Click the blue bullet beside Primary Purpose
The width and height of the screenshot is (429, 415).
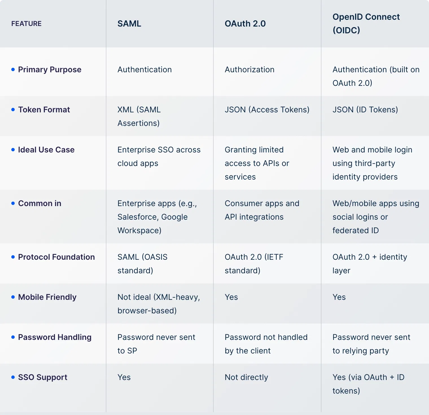[13, 69]
